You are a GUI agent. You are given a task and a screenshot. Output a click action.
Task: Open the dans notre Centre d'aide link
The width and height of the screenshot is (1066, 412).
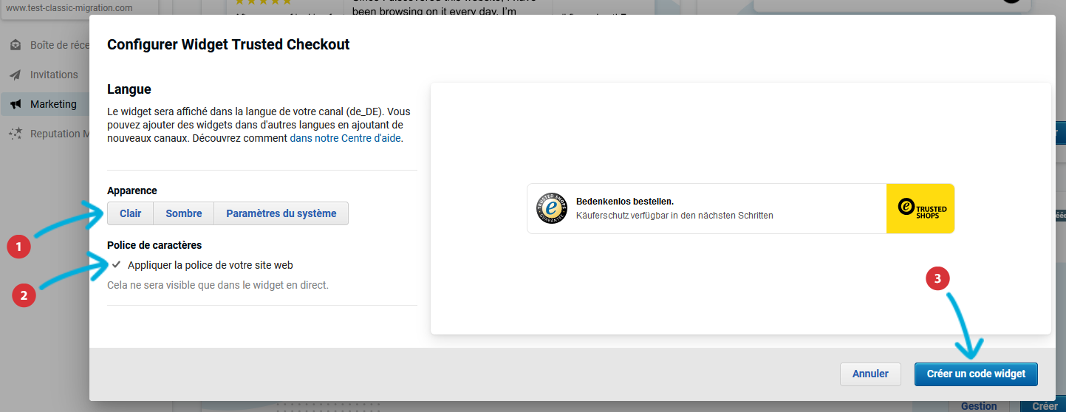click(346, 138)
